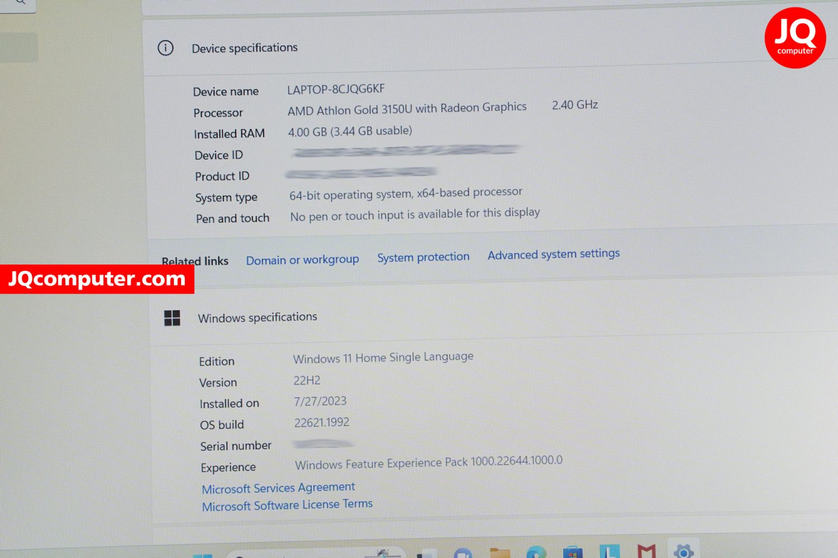Select device name LAPTOP-8CJQG6KF
Screen dimensions: 838x558
click(x=336, y=89)
